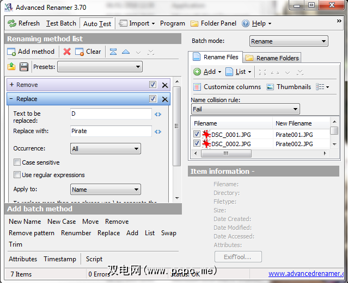Image resolution: width=348 pixels, height=283 pixels.
Task: Delete selected method with red X
Action: click(67, 52)
